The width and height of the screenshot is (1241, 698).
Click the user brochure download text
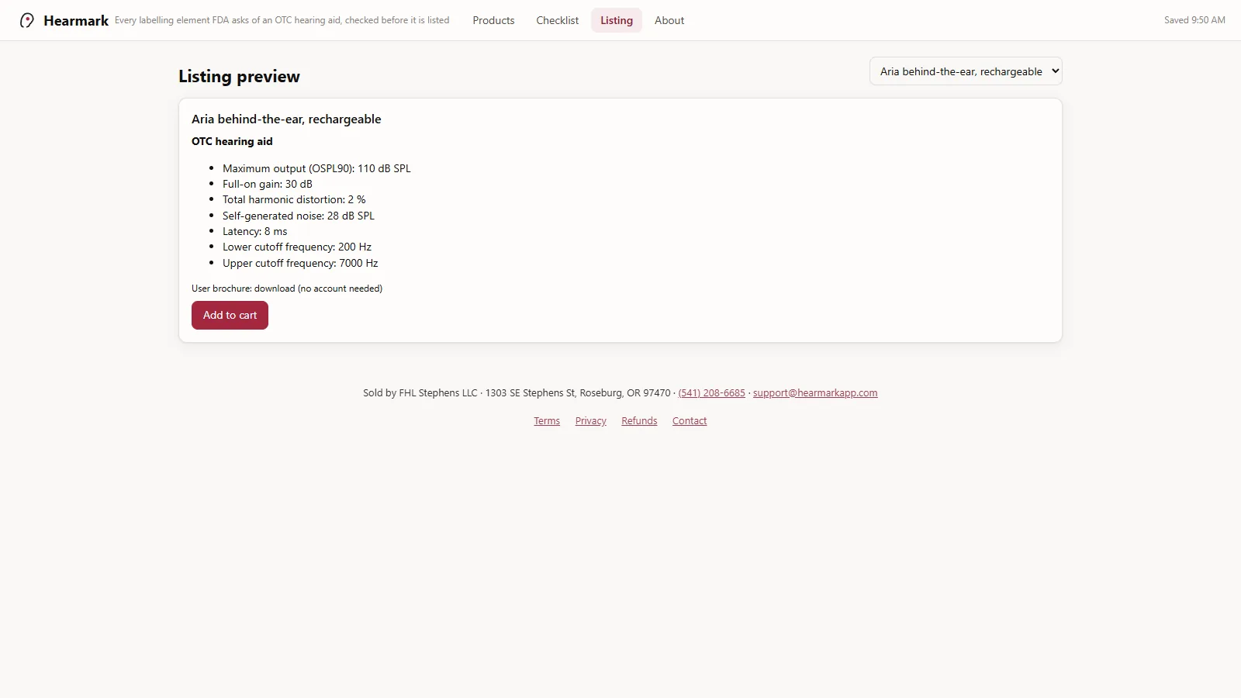pyautogui.click(x=287, y=289)
